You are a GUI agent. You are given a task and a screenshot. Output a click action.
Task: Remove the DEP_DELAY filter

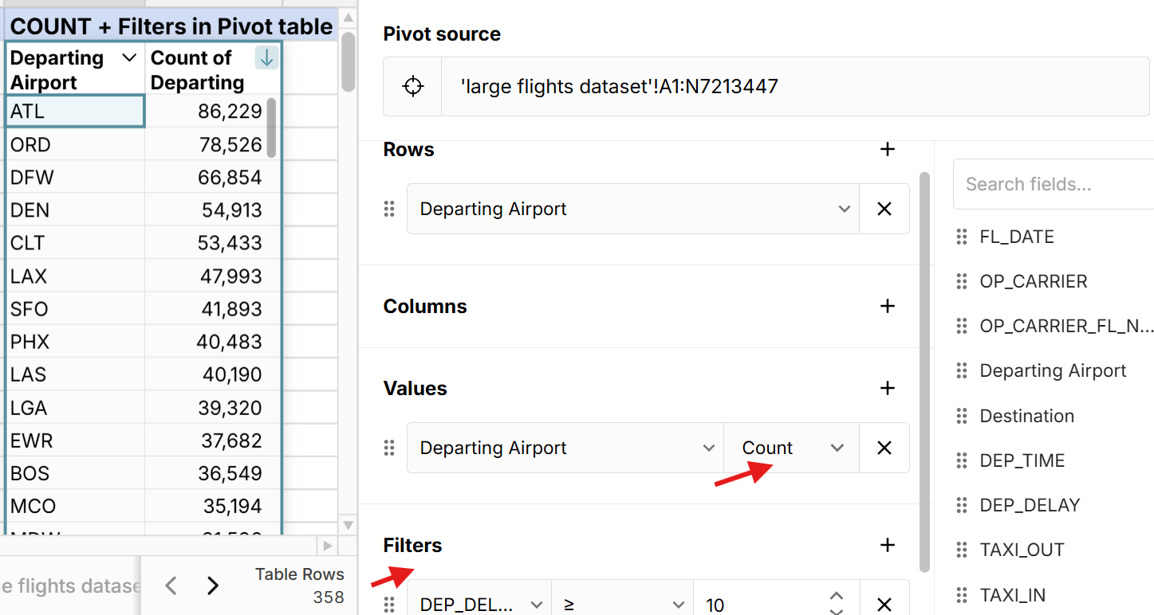pos(884,604)
